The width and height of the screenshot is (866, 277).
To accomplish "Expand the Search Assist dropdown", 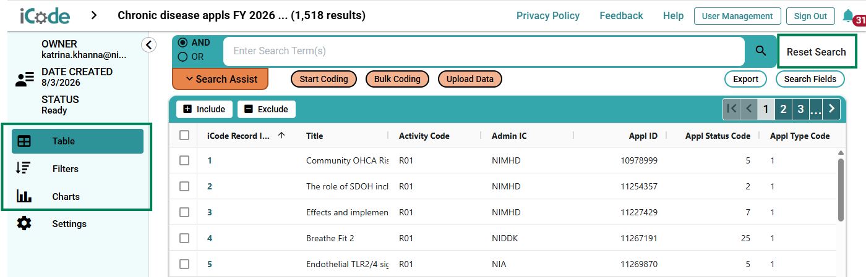I will [x=220, y=79].
